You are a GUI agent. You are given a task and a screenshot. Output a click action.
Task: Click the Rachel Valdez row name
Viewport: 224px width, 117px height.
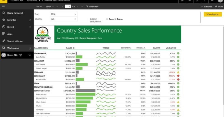pyautogui.click(x=41, y=79)
